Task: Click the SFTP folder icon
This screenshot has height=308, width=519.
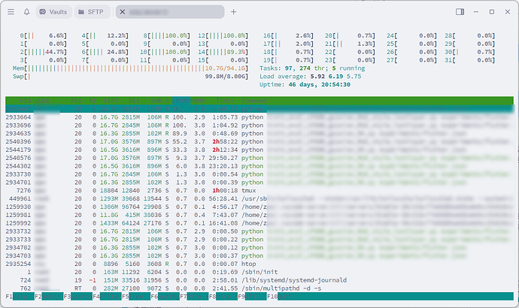Action: [81, 12]
